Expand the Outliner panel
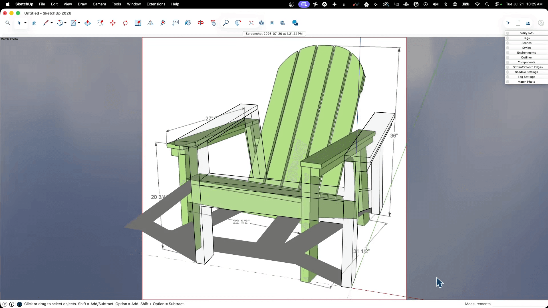548x308 pixels. tap(526, 58)
